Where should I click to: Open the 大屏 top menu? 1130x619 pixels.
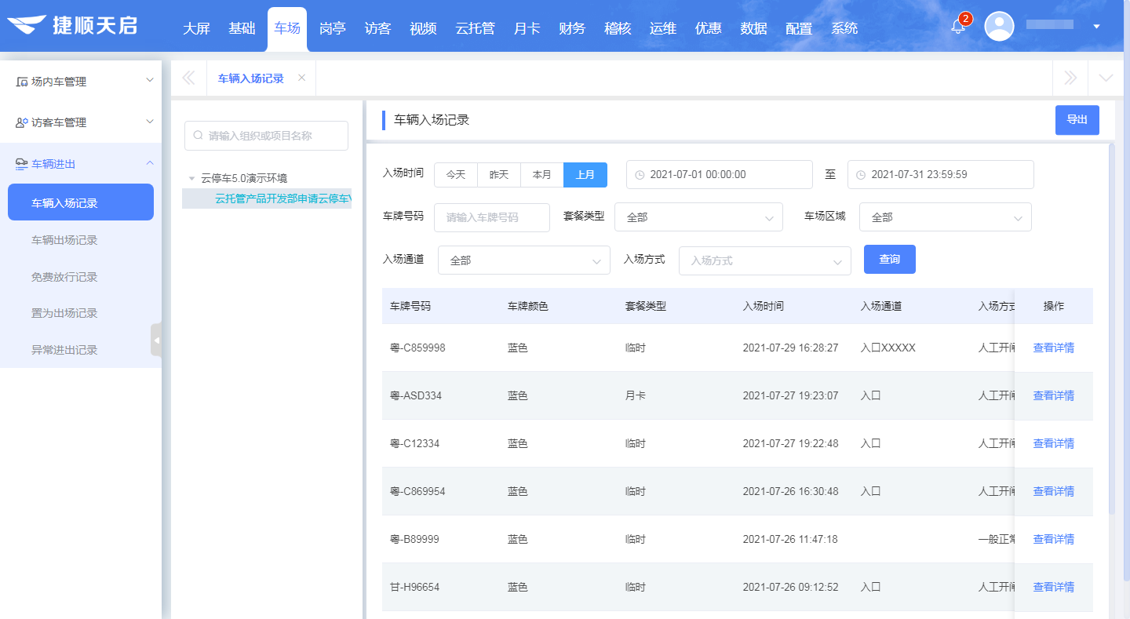(x=196, y=29)
